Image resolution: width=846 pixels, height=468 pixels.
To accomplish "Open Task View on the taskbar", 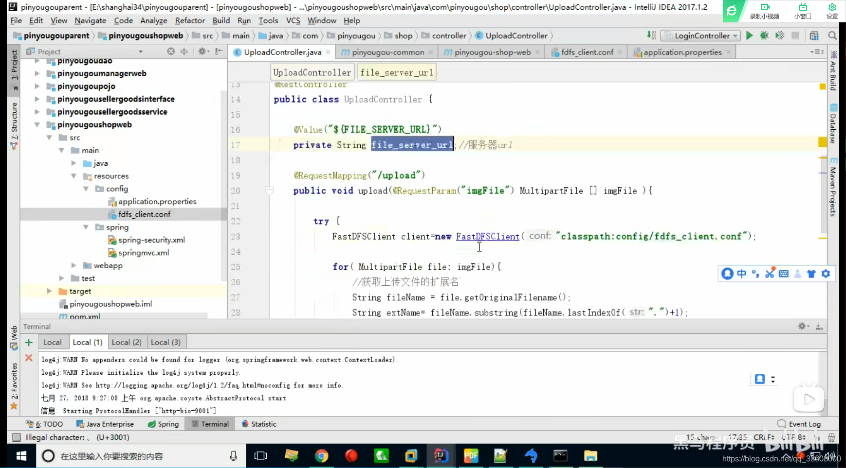I will [x=261, y=456].
